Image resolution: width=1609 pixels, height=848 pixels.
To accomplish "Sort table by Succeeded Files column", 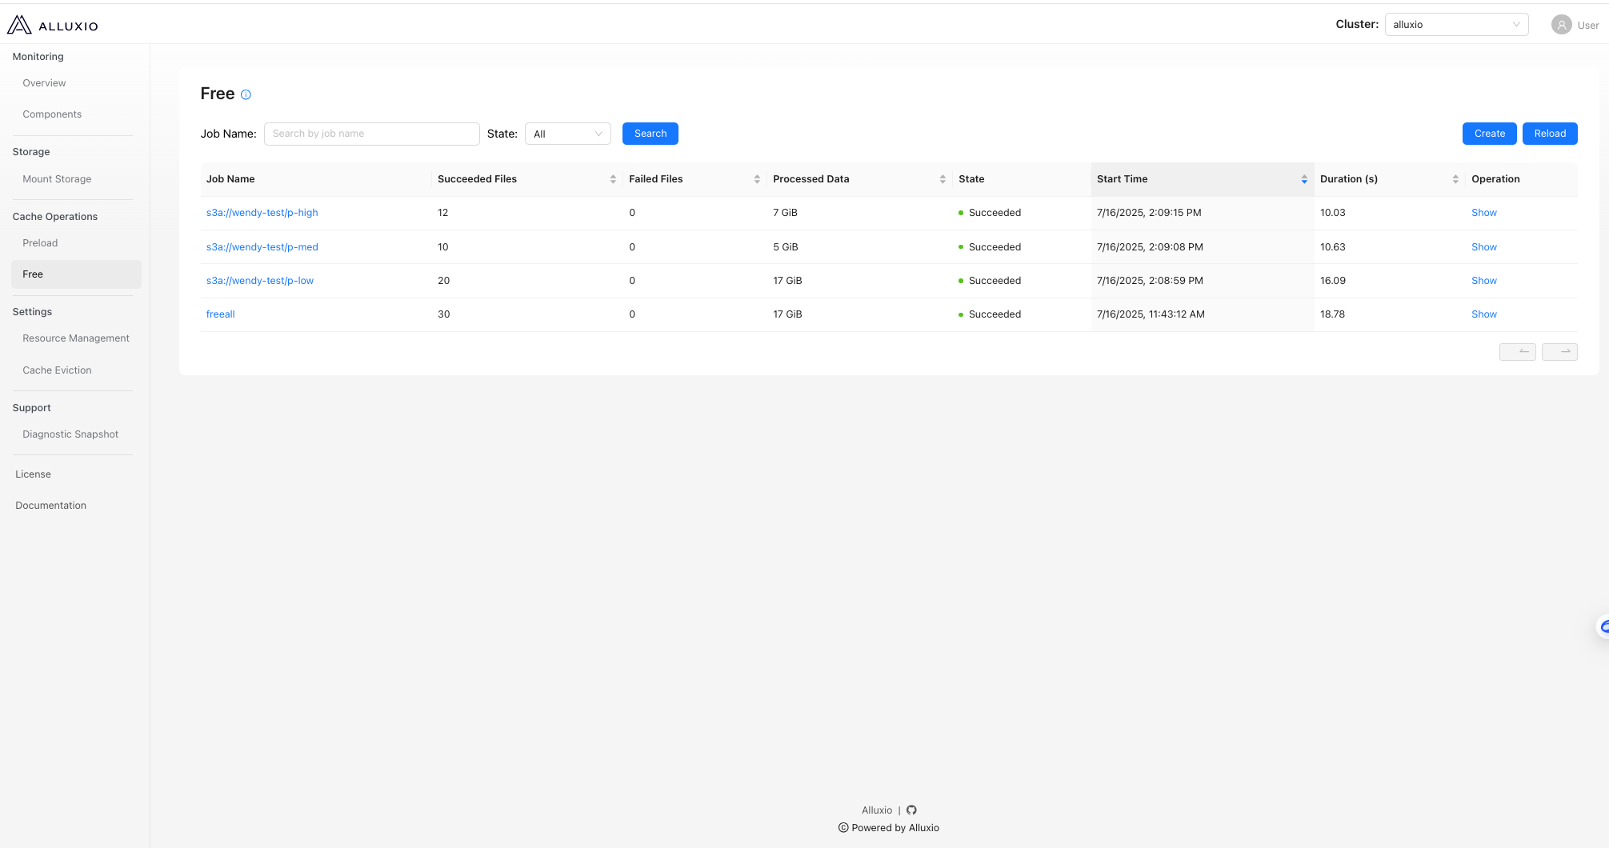I will tap(613, 179).
